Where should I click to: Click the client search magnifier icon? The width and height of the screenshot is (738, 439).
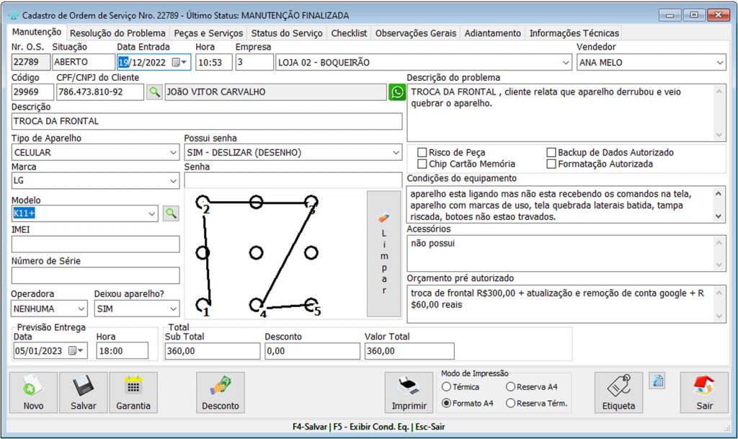155,92
